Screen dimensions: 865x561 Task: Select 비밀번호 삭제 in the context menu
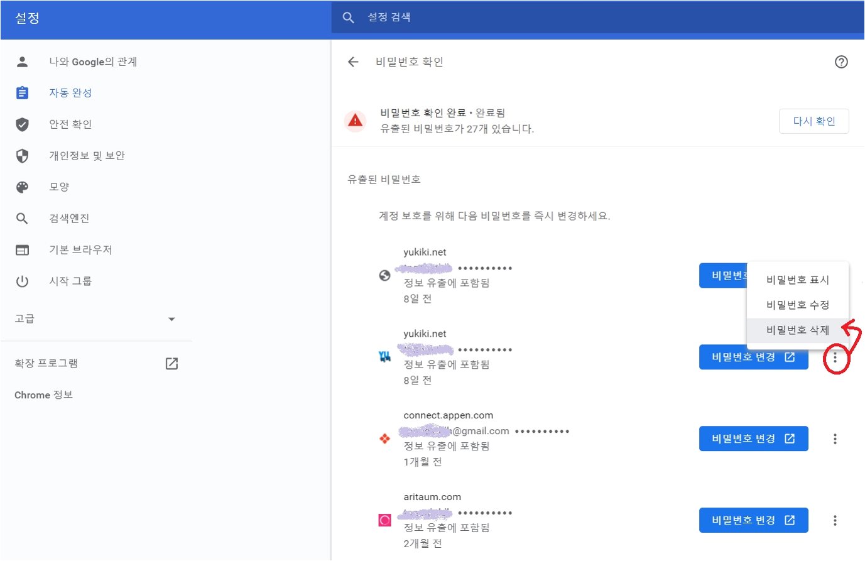[x=798, y=330]
